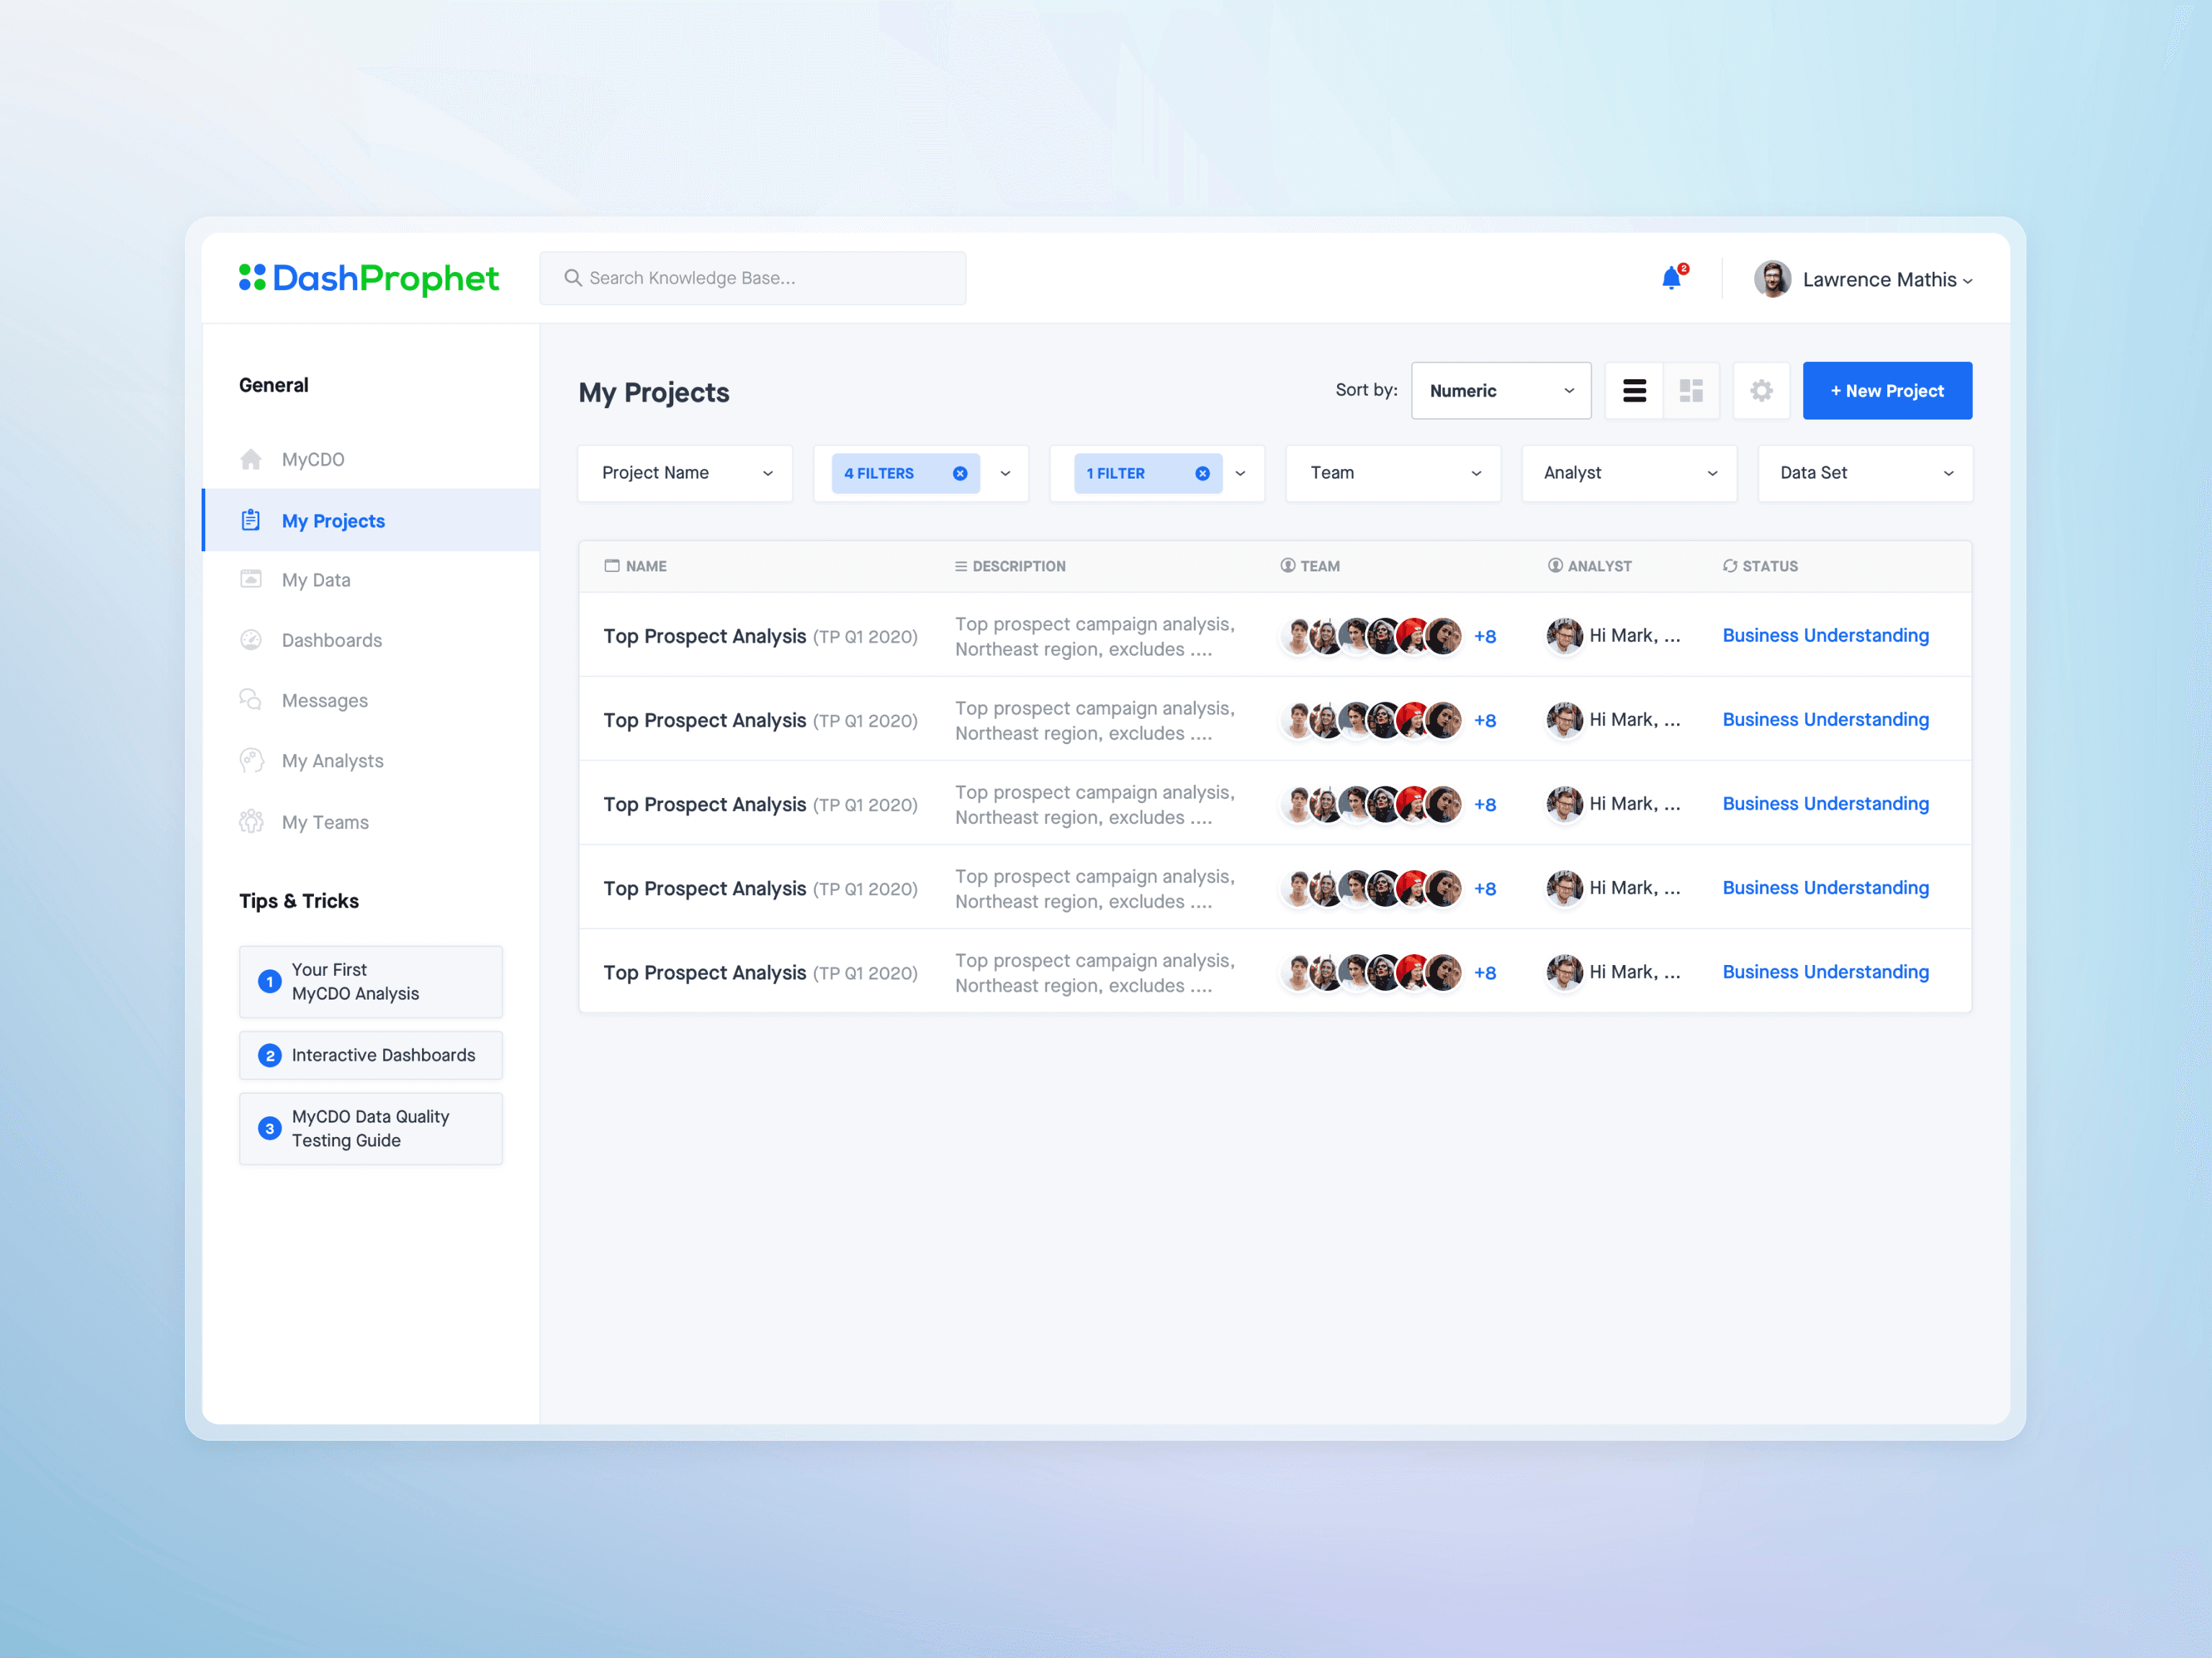Open the Data Set filter dropdown
Image resolution: width=2212 pixels, height=1658 pixels.
pos(1865,474)
